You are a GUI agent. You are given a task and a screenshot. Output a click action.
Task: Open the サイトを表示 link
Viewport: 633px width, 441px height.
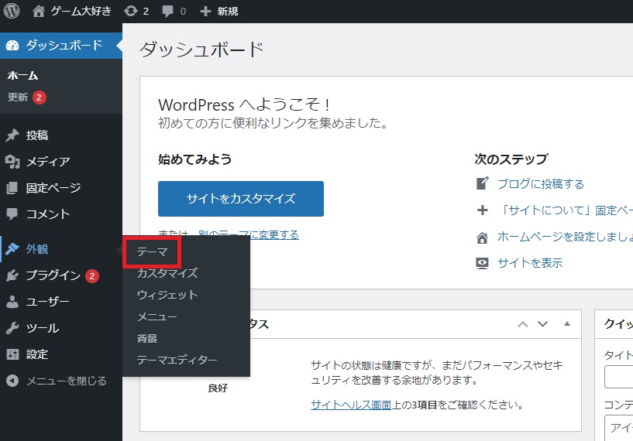coord(530,263)
